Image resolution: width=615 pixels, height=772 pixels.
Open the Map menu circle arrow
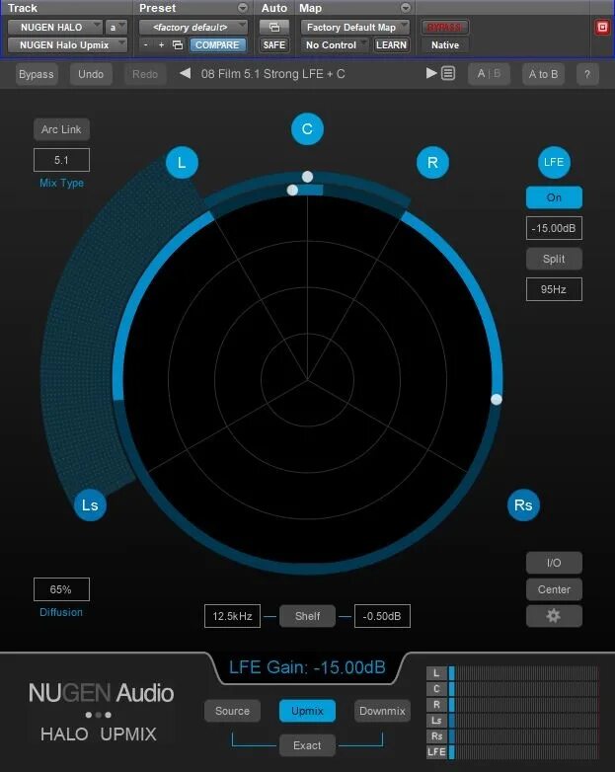coord(406,8)
